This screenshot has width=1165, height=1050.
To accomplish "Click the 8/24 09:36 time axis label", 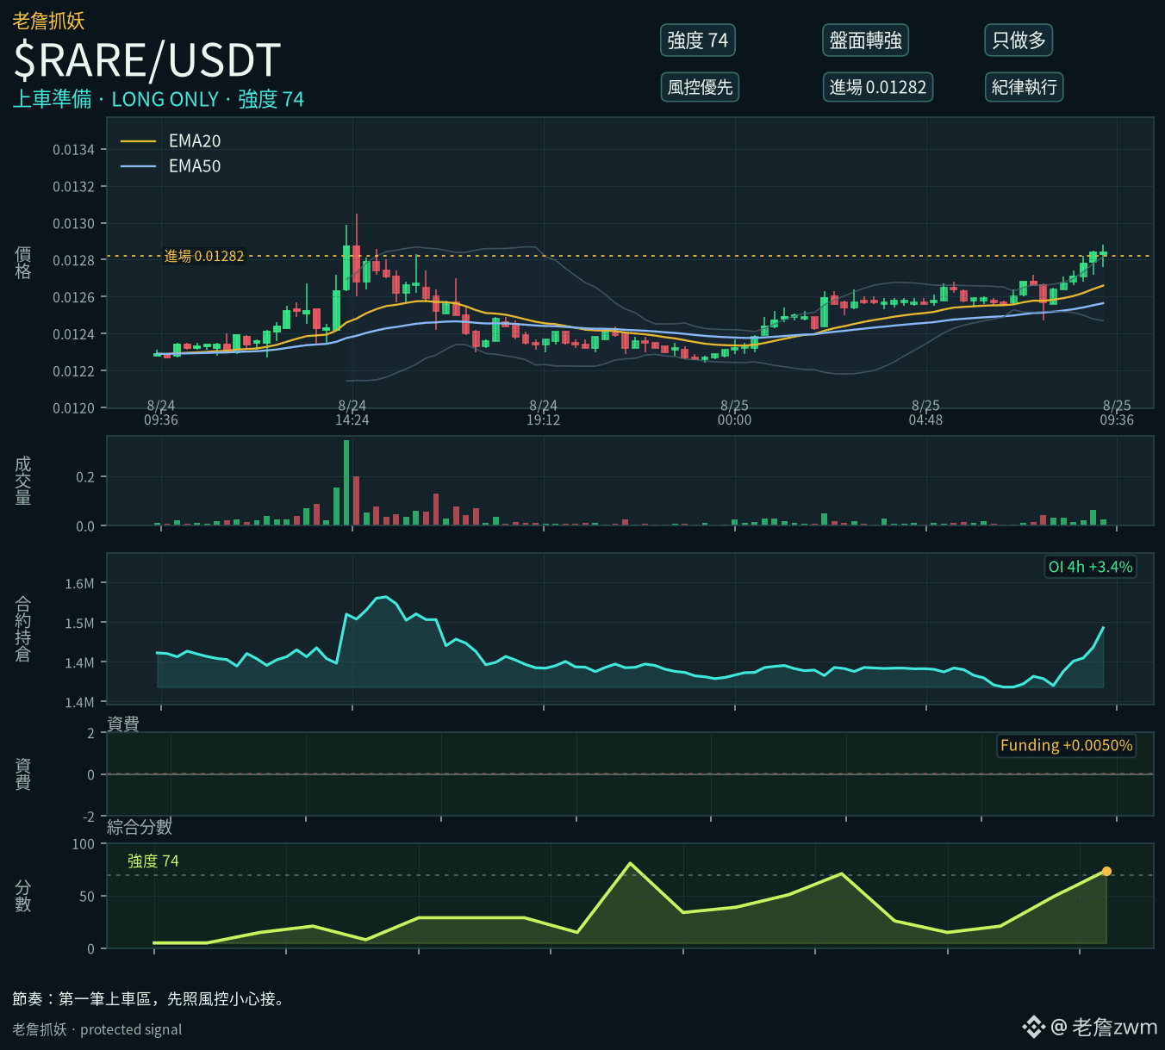I will click(x=161, y=413).
